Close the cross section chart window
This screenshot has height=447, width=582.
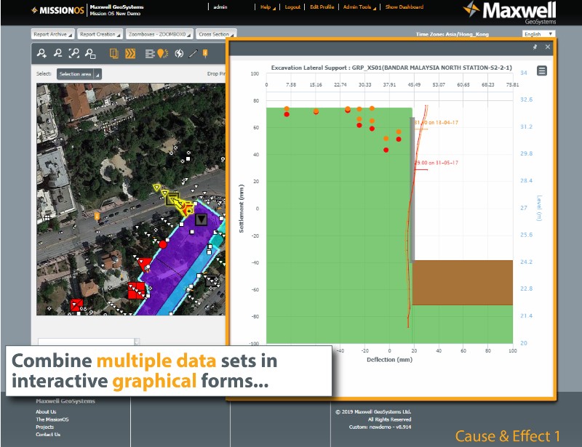click(x=548, y=47)
